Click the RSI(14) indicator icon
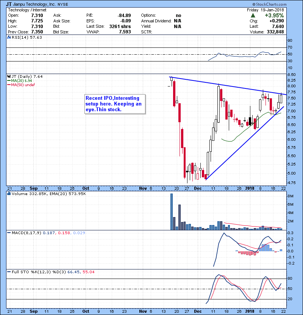Viewport: 303px width, 315px height. (x=9, y=37)
